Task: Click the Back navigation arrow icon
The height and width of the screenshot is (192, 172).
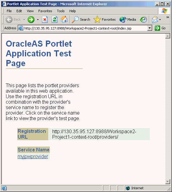Action: 9,20
